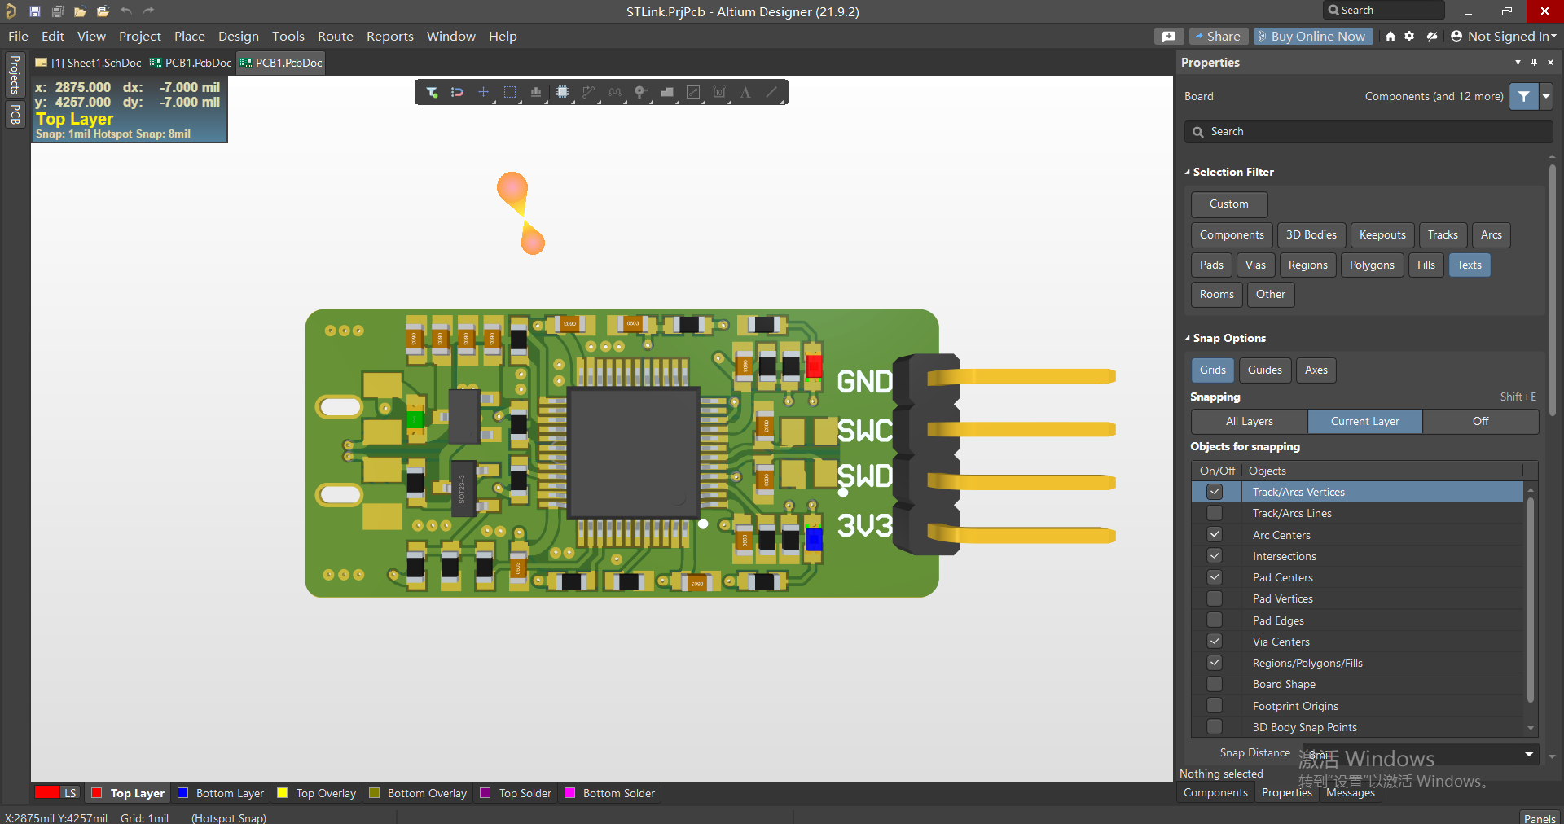
Task: Toggle the Pad Centers checkbox
Action: pos(1215,577)
